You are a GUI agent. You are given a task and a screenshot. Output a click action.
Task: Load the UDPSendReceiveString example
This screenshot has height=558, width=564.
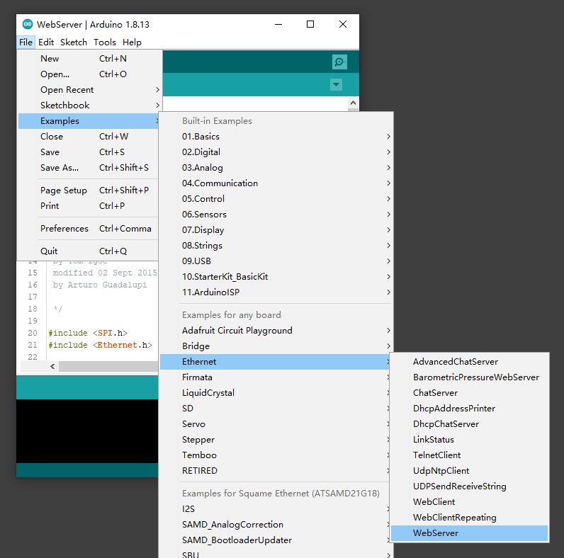pos(469,486)
